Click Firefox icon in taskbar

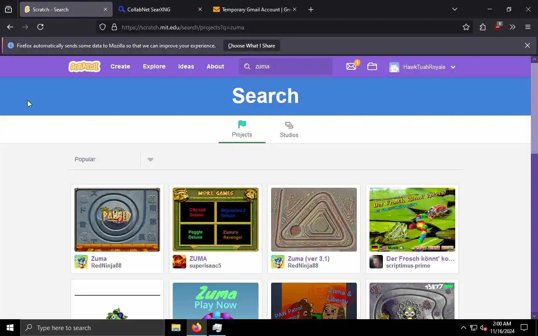[196, 328]
